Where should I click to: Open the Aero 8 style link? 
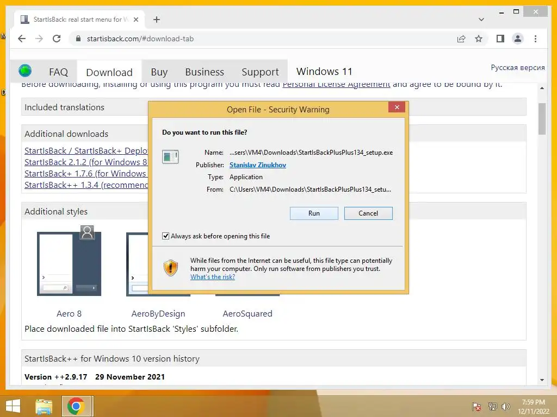(69, 313)
